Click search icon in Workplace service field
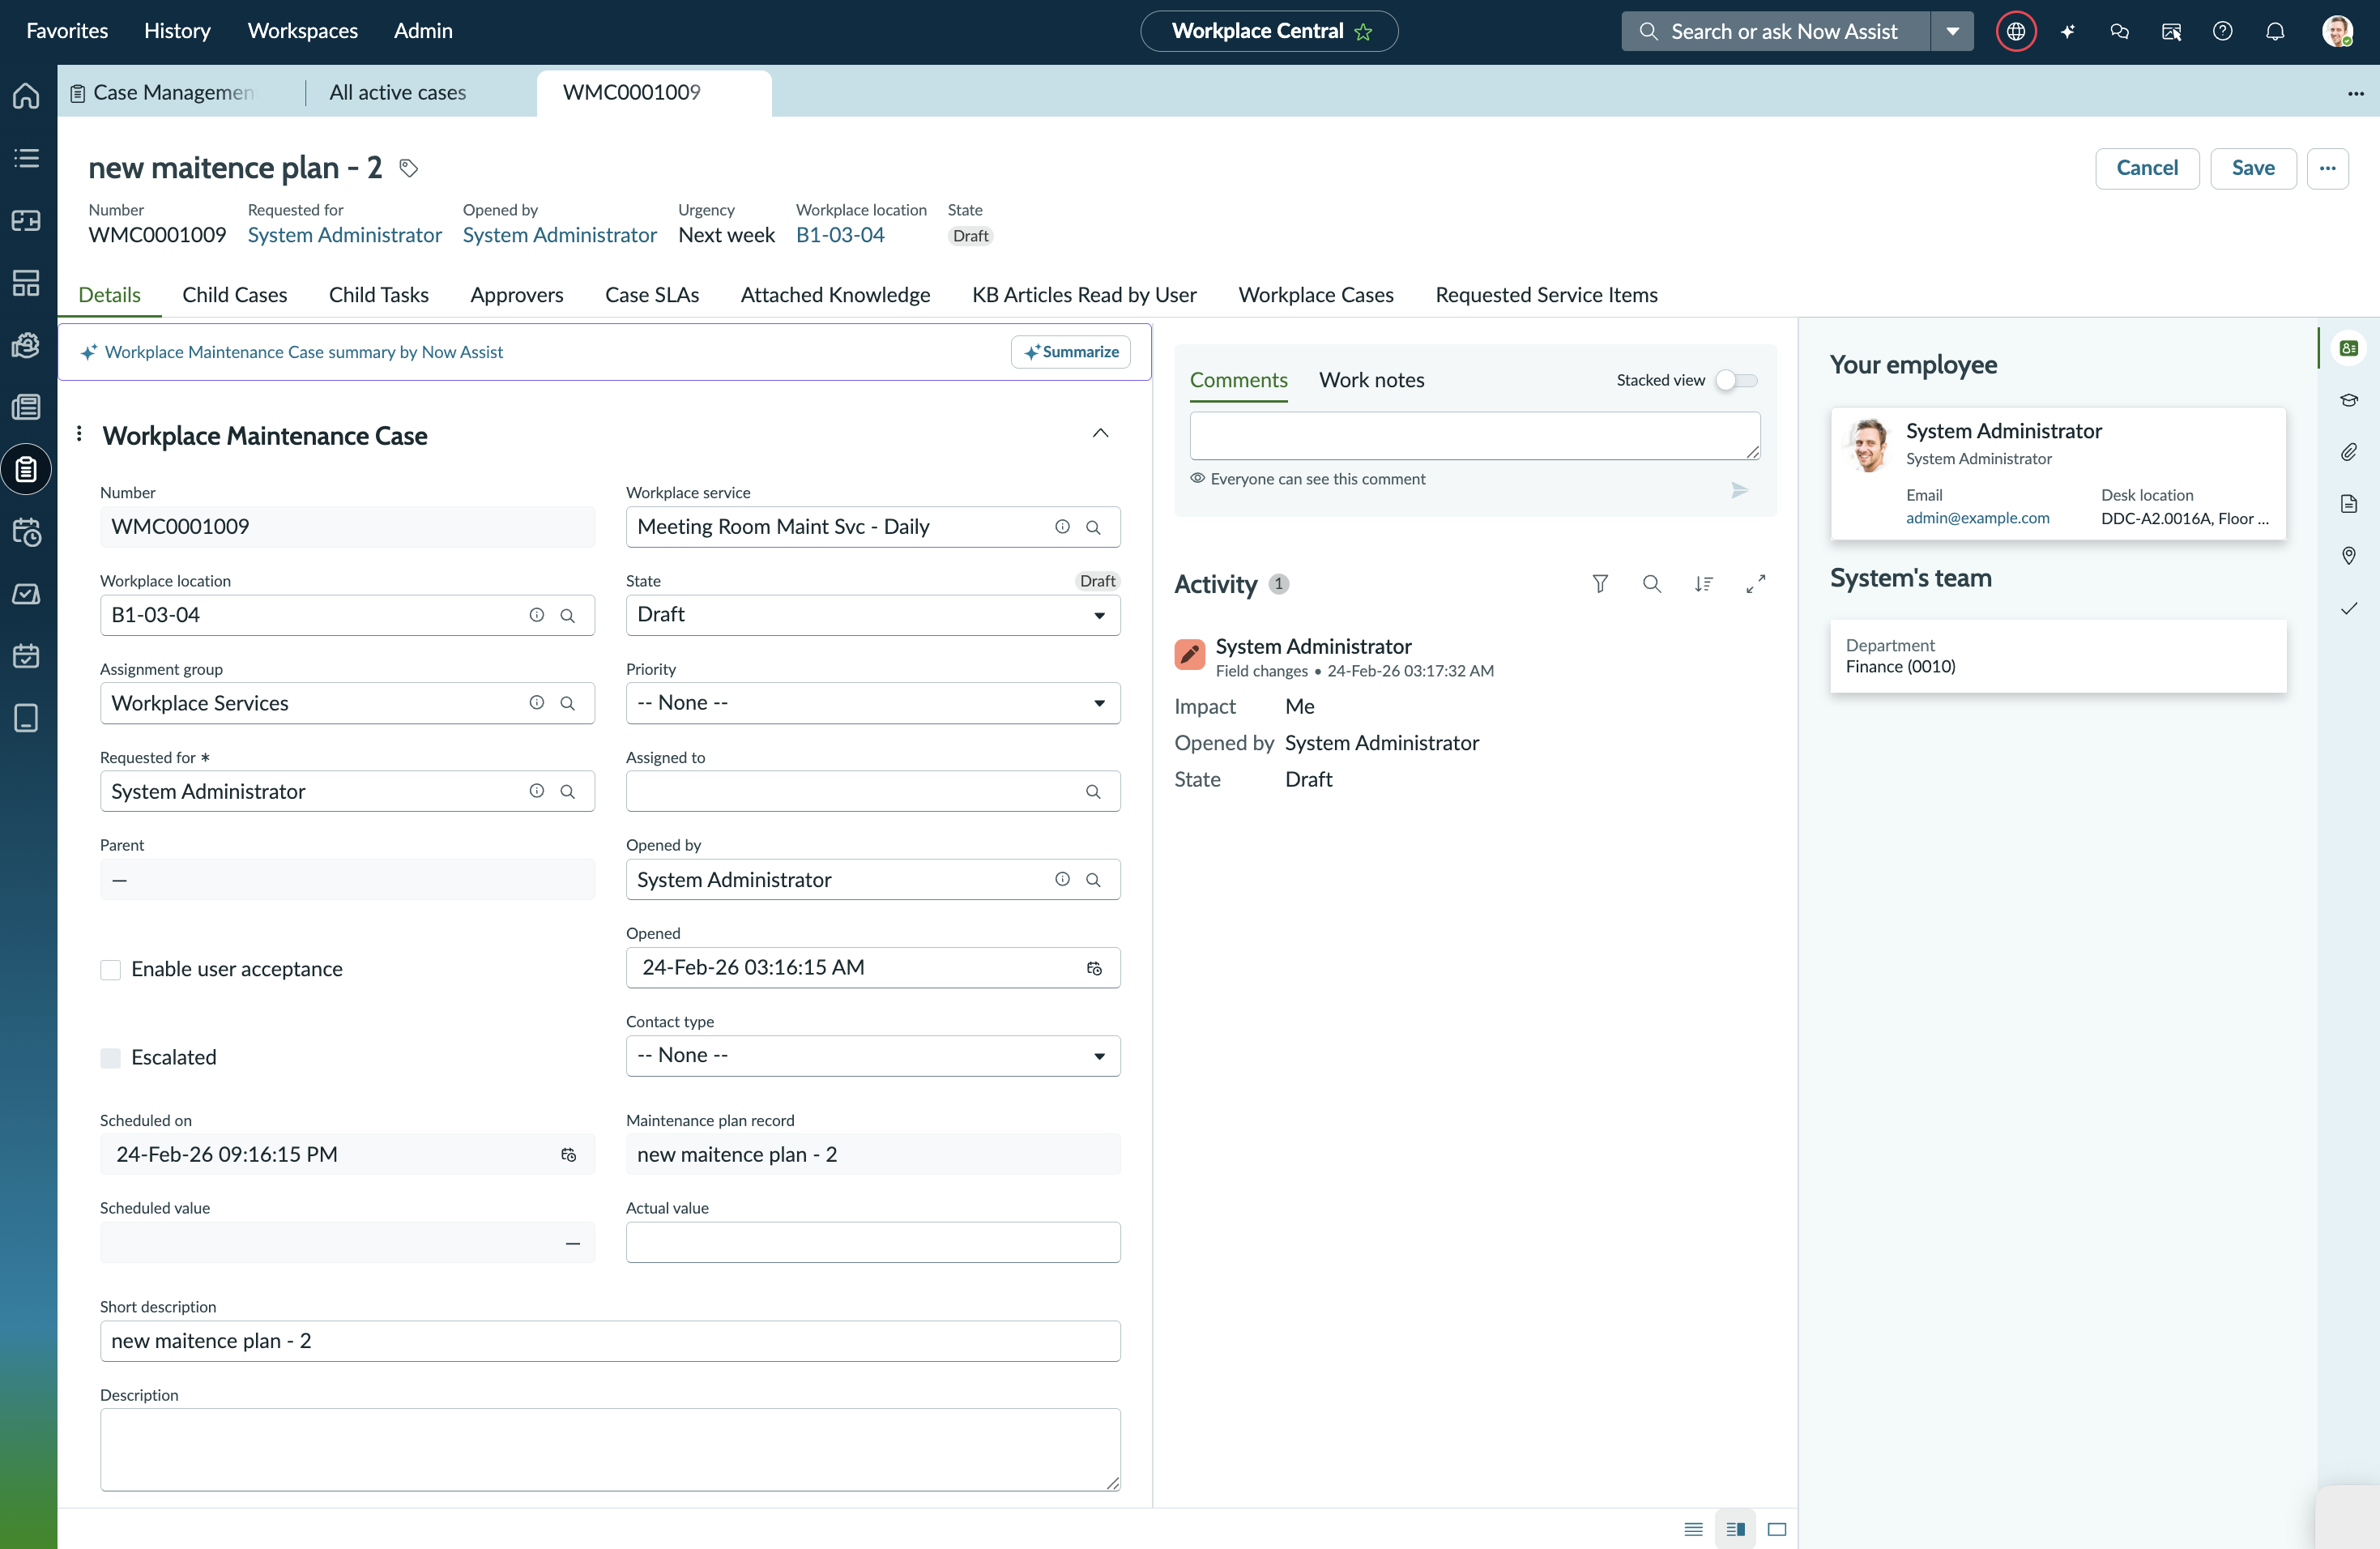Screen dimensions: 2380x1549 (1093, 527)
